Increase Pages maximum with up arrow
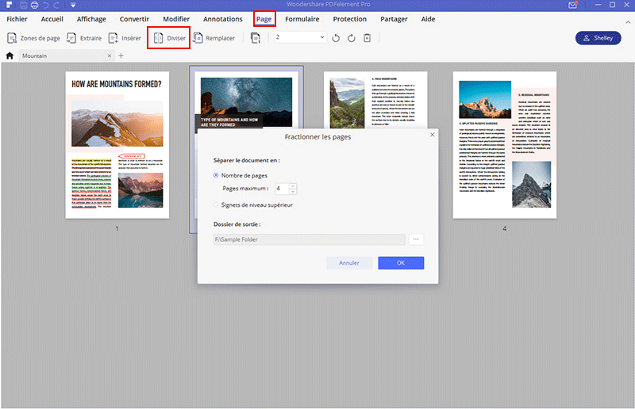Viewport: 635px width, 409px height. pos(293,185)
